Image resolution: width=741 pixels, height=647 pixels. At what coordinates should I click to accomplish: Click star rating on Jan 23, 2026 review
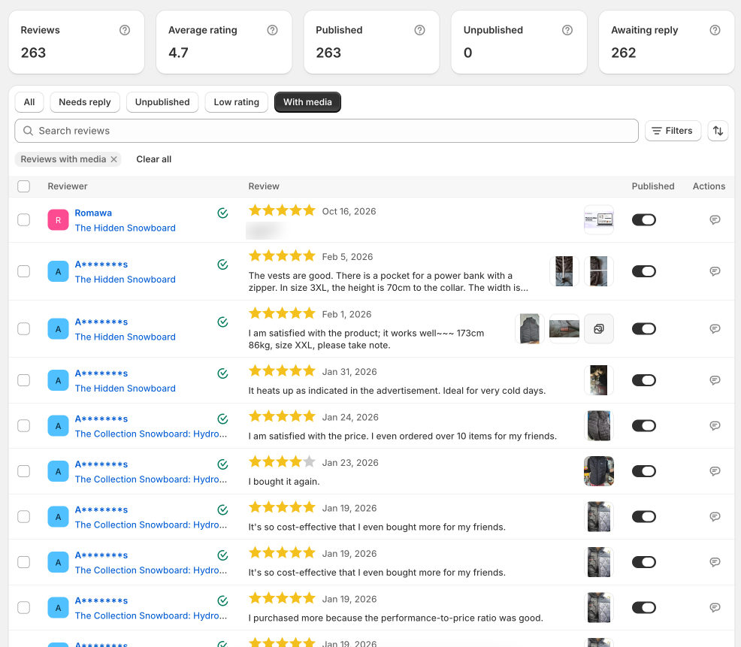(282, 461)
